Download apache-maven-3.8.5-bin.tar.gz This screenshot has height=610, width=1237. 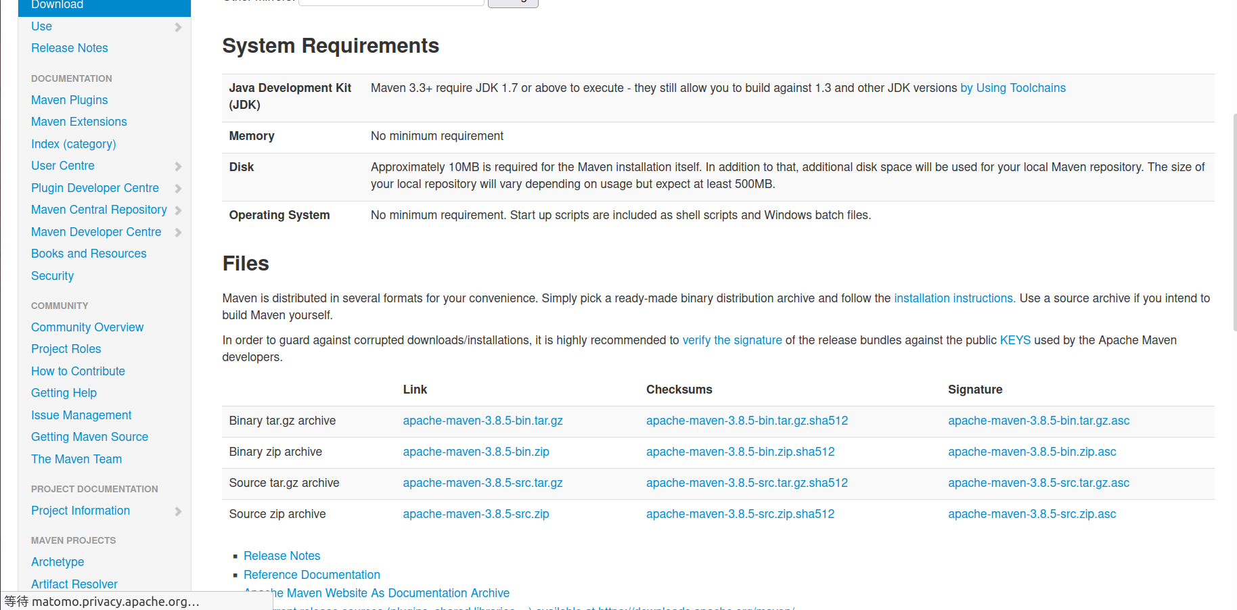point(482,421)
